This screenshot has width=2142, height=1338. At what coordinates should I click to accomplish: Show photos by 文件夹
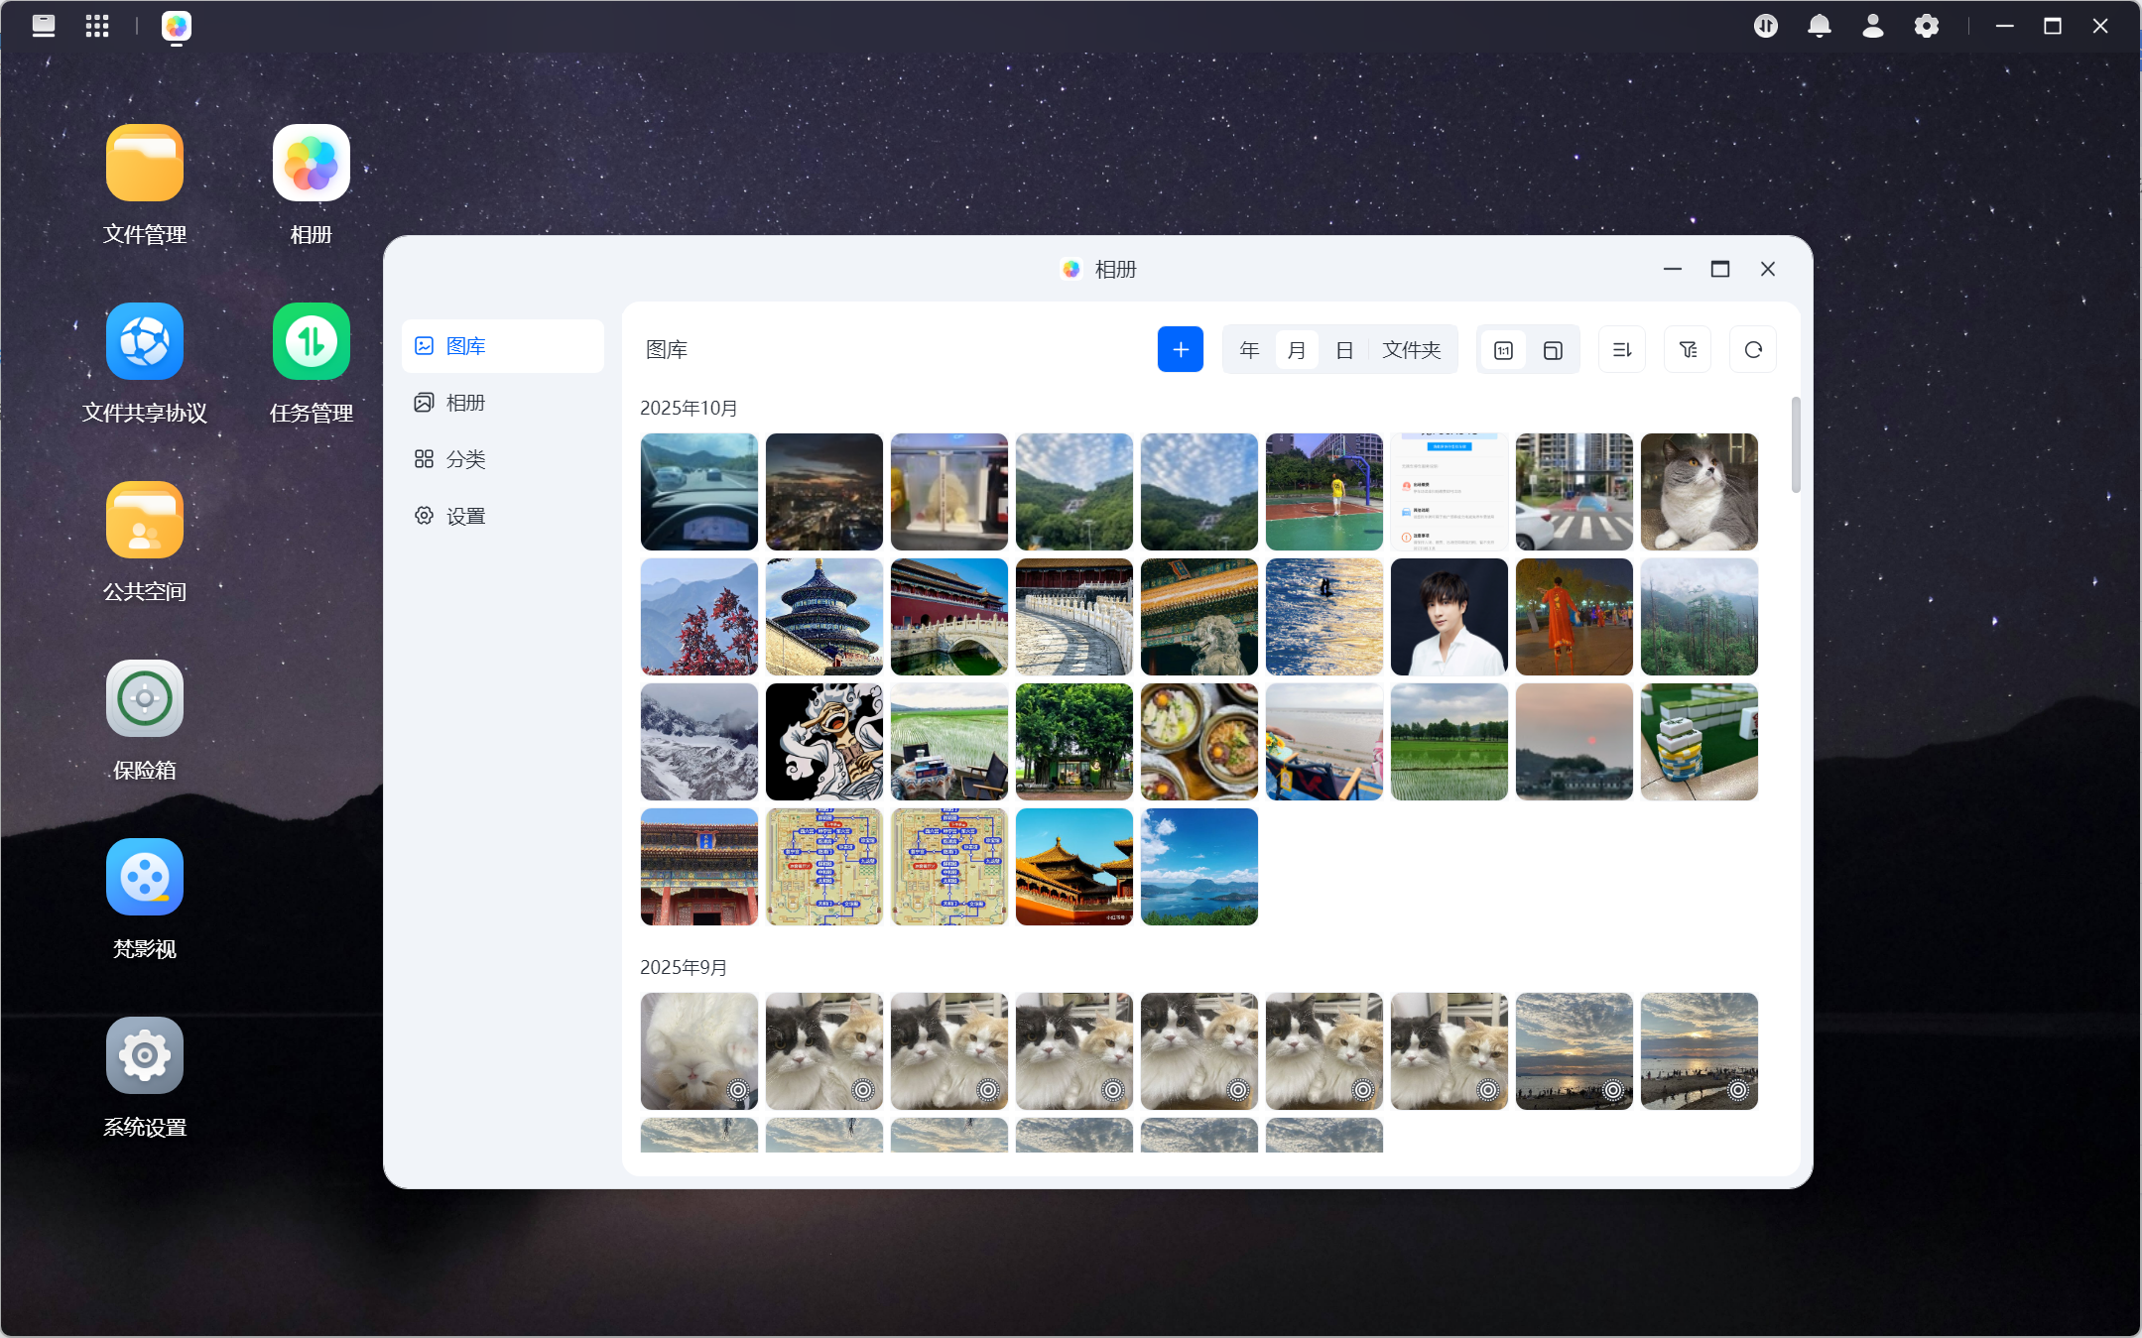point(1411,350)
